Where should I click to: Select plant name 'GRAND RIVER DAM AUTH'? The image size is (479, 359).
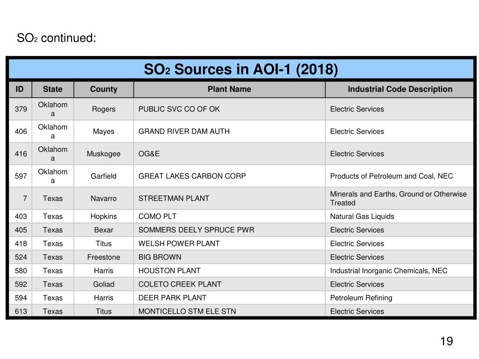pyautogui.click(x=184, y=131)
